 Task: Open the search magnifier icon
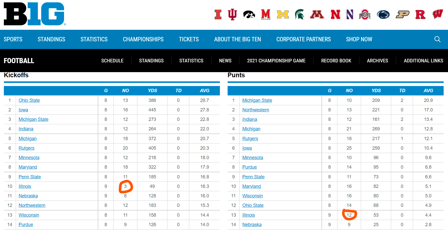point(437,39)
